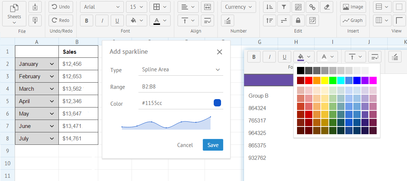The width and height of the screenshot is (407, 181).
Task: Click the sort ascending icon
Action: [x=269, y=7]
